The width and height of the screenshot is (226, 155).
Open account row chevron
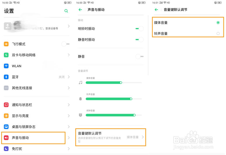point(69,26)
